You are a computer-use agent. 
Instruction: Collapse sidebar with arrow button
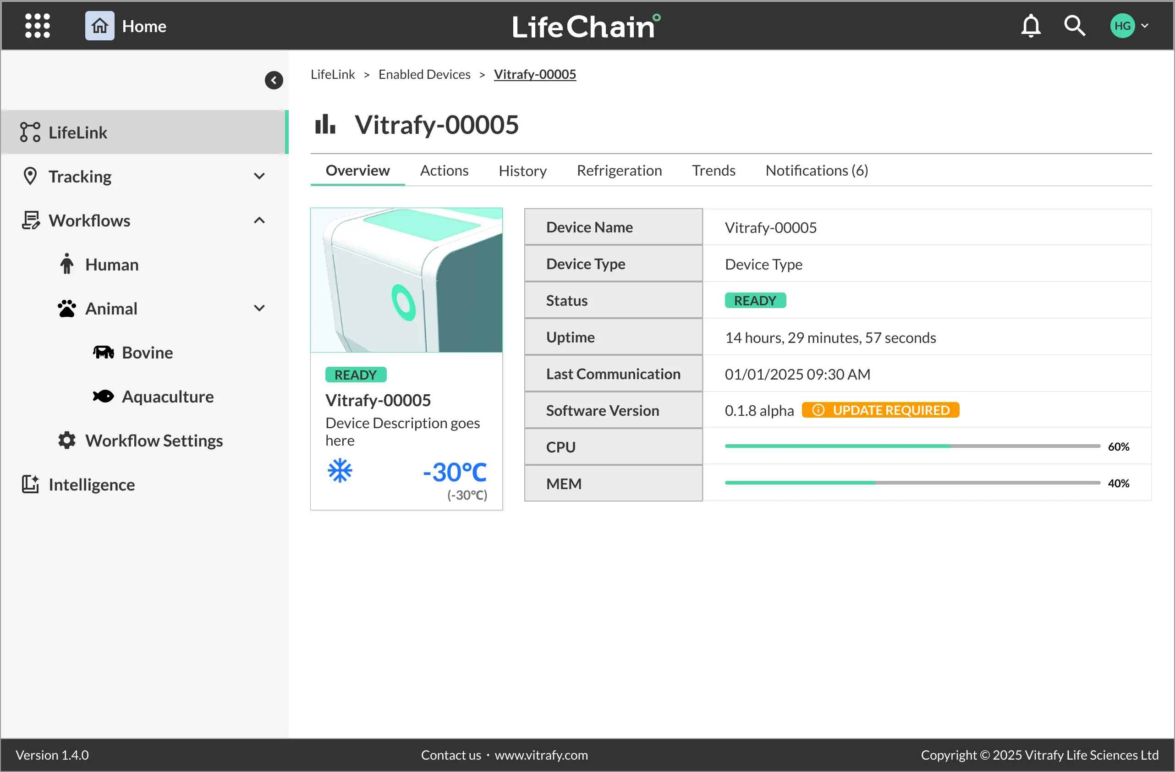click(274, 80)
